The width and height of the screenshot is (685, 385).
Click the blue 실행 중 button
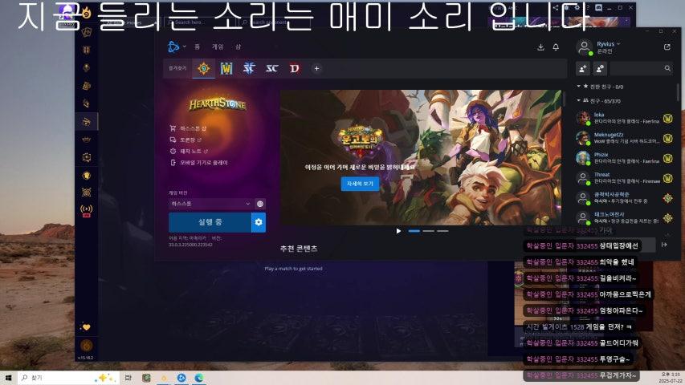tap(210, 222)
